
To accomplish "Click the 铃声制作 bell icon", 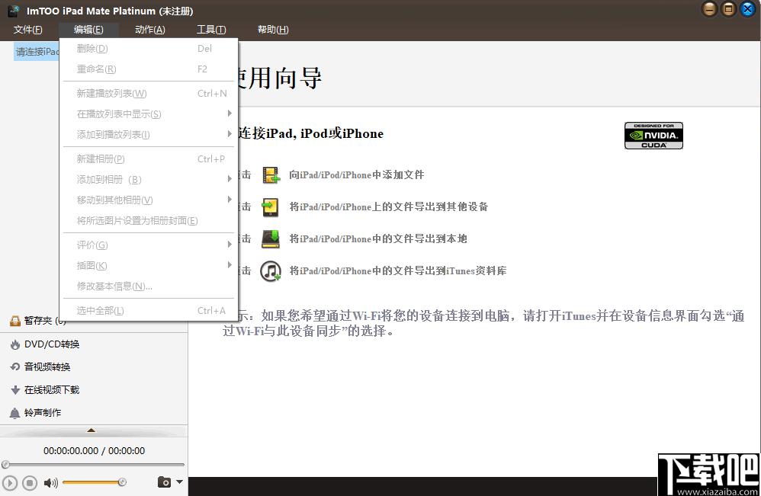I will 15,413.
